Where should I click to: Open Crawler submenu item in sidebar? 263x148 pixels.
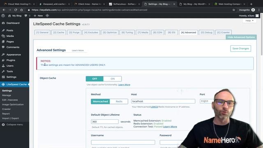point(7,109)
